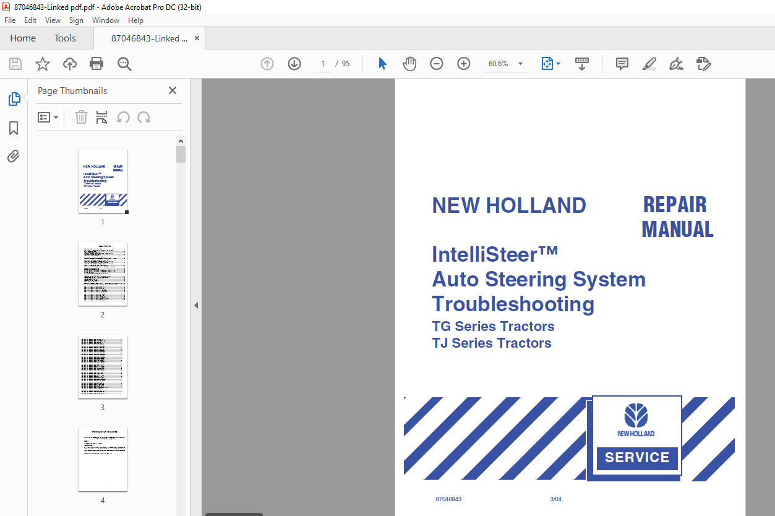Open the Bookmarks sidebar panel
This screenshot has width=775, height=516.
[x=14, y=128]
